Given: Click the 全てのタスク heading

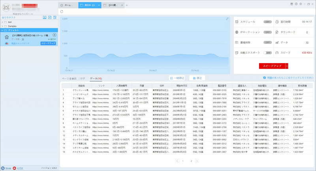Looking at the screenshot, I should (x=9, y=17).
